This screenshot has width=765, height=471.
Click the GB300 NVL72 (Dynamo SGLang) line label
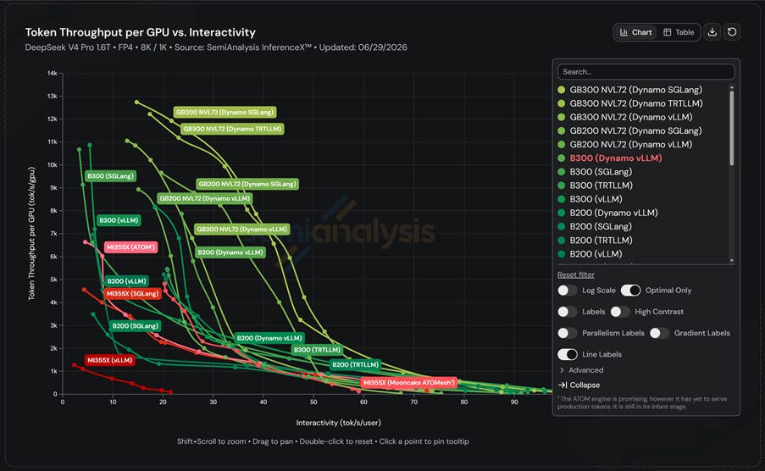pyautogui.click(x=225, y=113)
